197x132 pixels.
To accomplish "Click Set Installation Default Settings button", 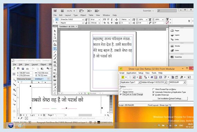I will coord(170,99).
